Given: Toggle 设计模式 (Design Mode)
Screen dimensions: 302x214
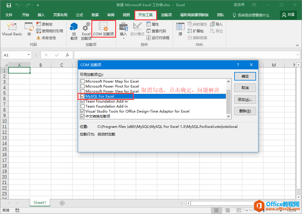Looking at the screenshot, I should pos(137,29).
